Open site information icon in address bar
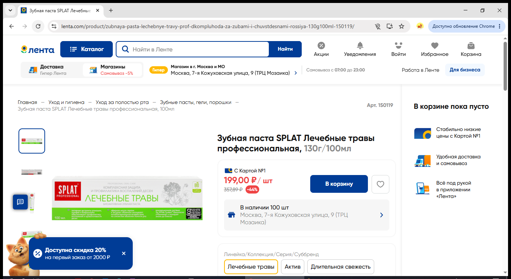The width and height of the screenshot is (511, 279). (x=54, y=26)
